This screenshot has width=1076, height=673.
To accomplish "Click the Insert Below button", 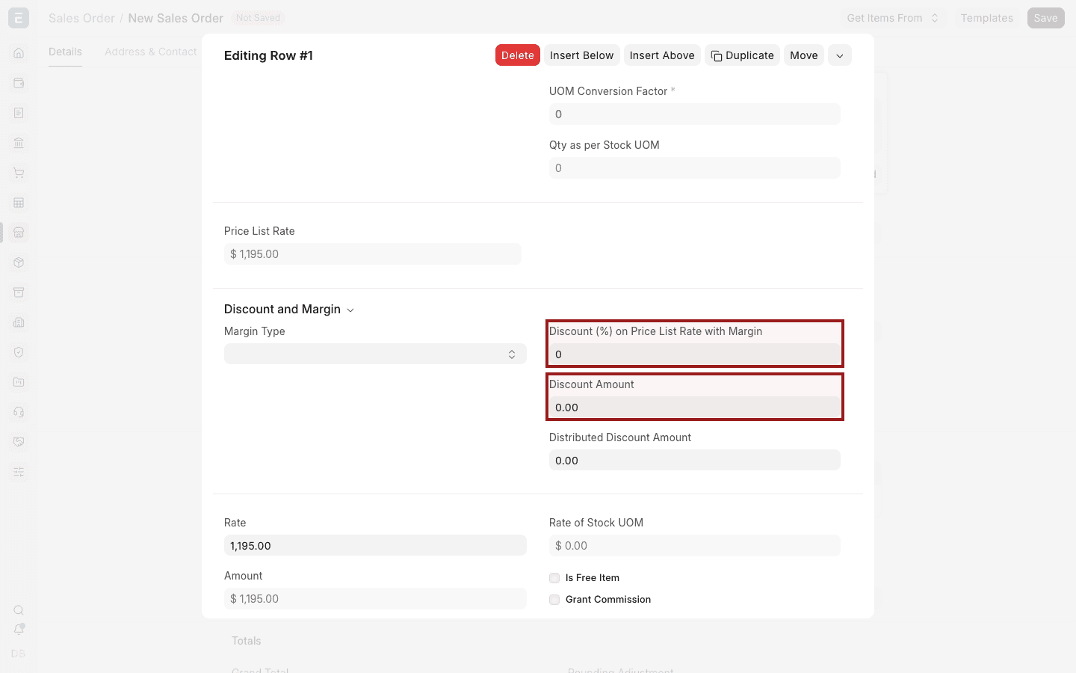I will tap(582, 55).
